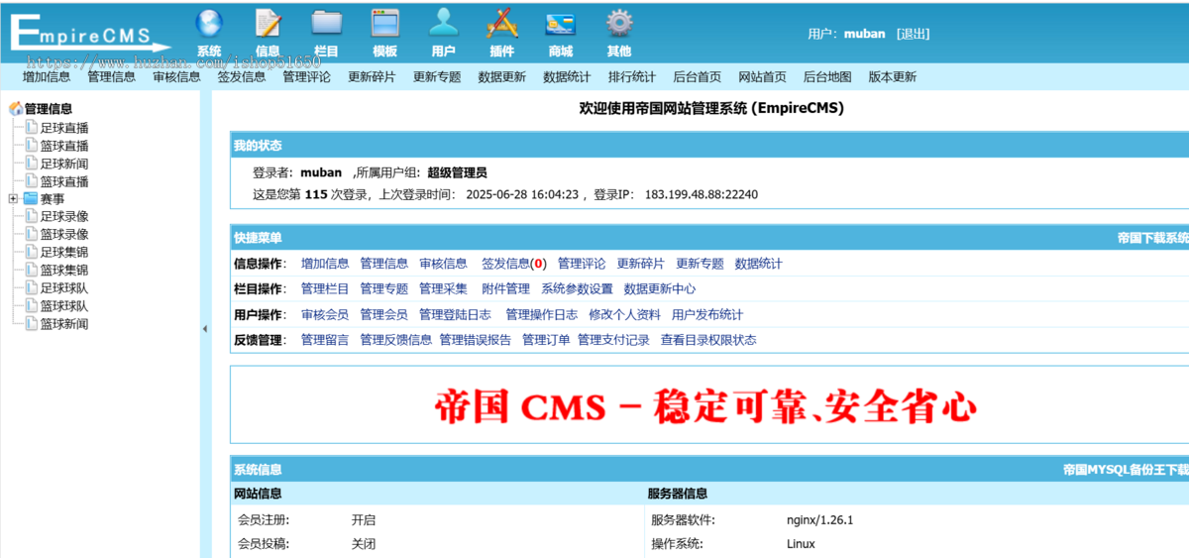
Task: Open 管理专题 in the quick menu
Action: (384, 289)
